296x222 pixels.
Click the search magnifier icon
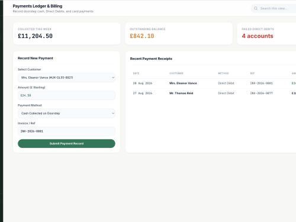pos(256,8)
